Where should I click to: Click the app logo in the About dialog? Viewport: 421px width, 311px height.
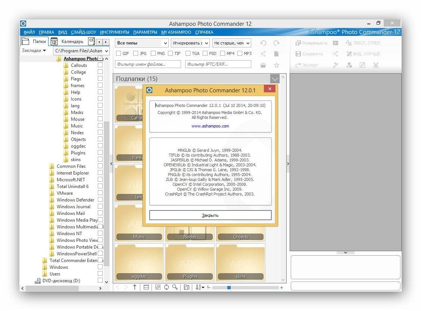(149, 90)
